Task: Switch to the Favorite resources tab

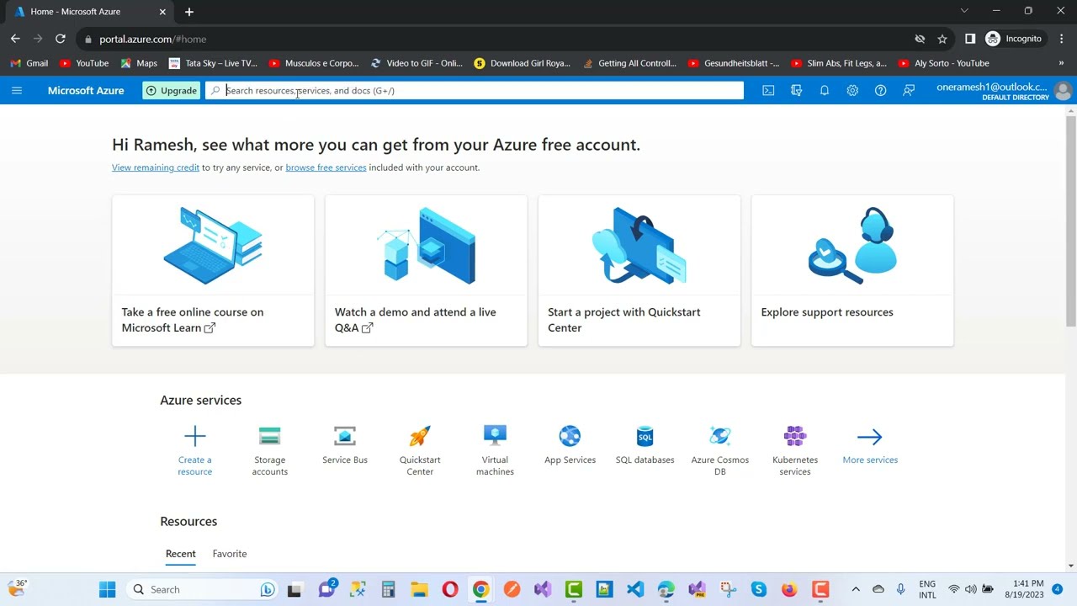Action: point(230,554)
